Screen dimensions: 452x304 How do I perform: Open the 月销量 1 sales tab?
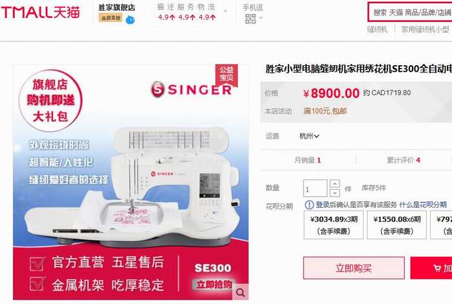click(307, 160)
